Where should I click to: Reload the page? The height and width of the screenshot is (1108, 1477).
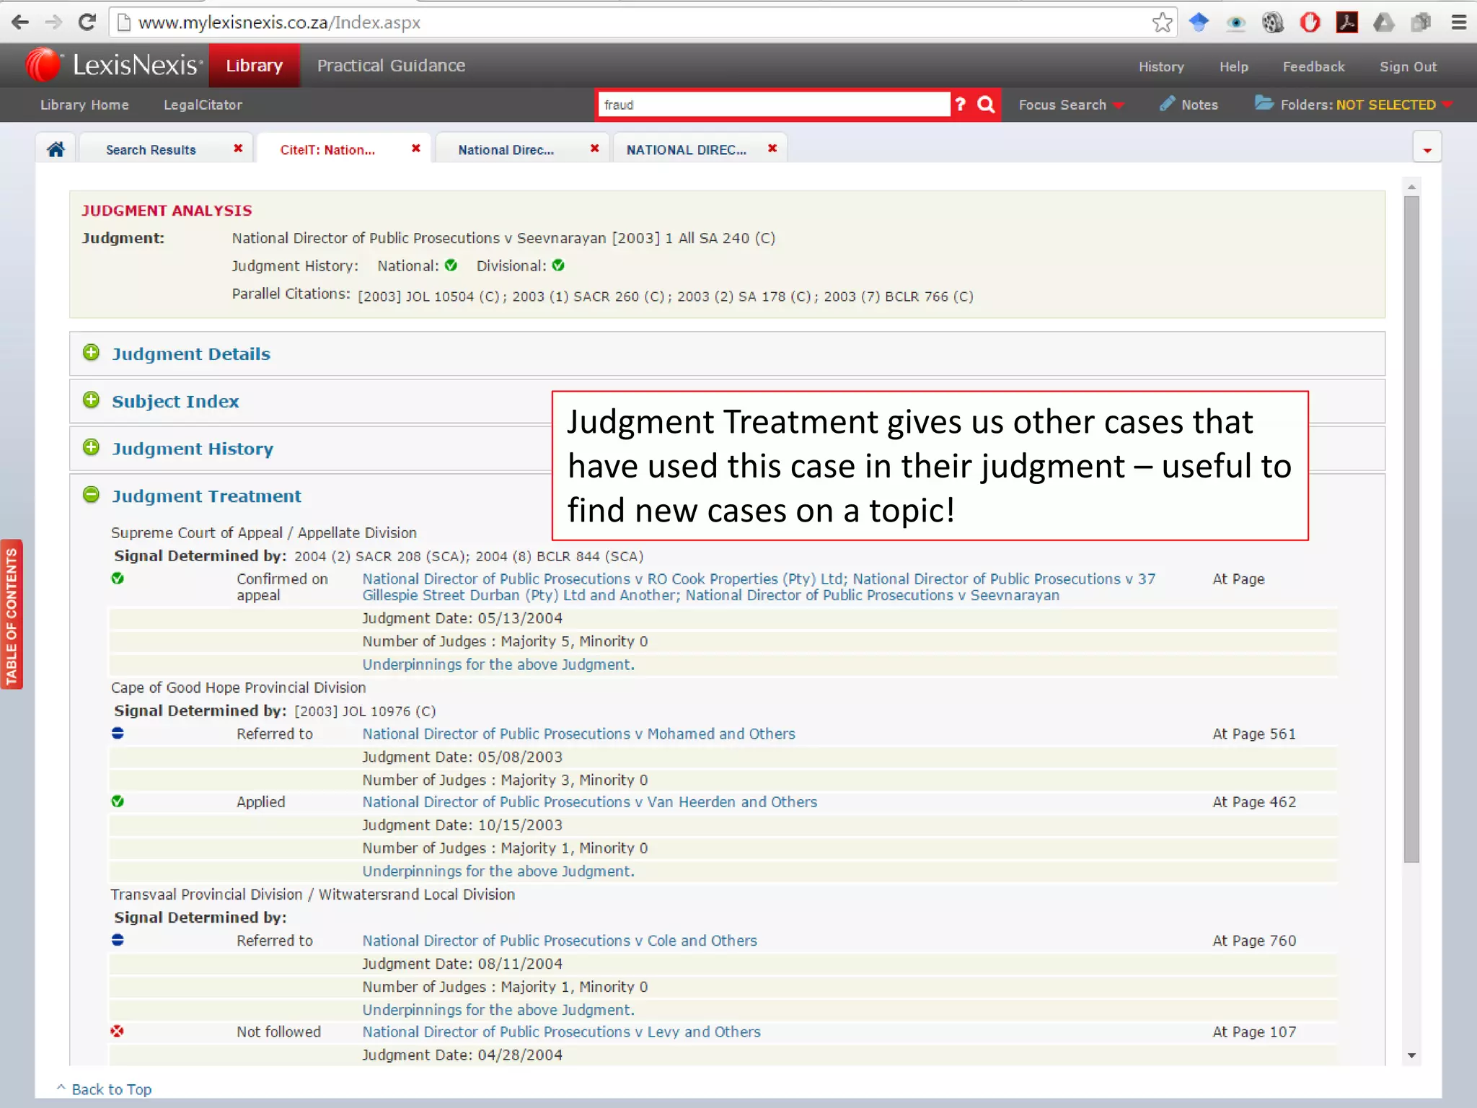[87, 22]
